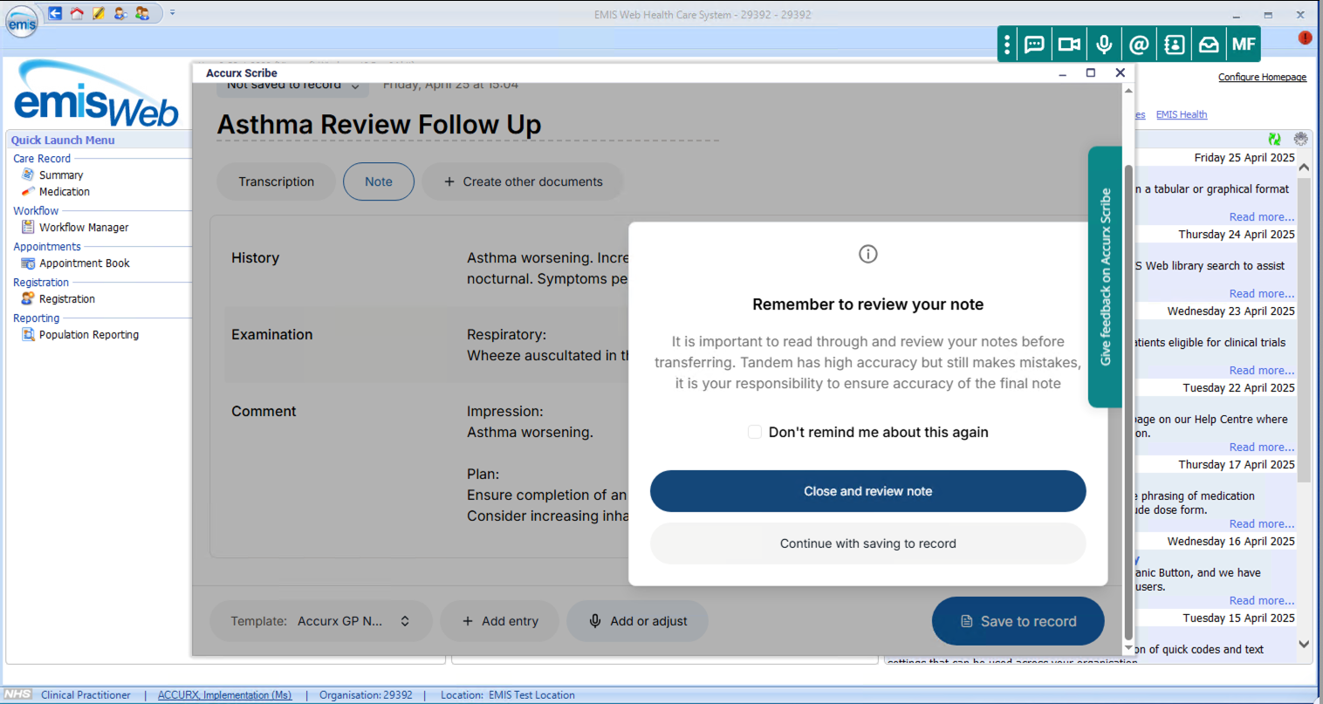Click Accurx microphone scribe icon
Viewport: 1323px width, 704px height.
(x=1104, y=44)
